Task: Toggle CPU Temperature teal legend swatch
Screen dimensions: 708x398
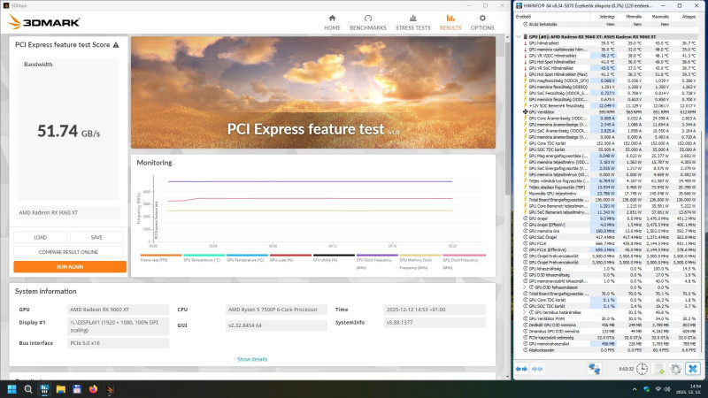Action: coord(204,256)
